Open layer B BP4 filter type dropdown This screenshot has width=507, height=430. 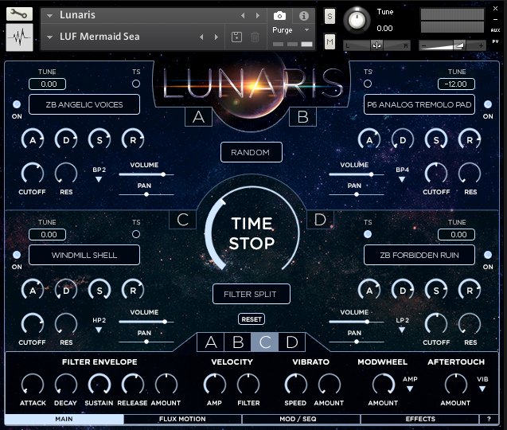[402, 179]
